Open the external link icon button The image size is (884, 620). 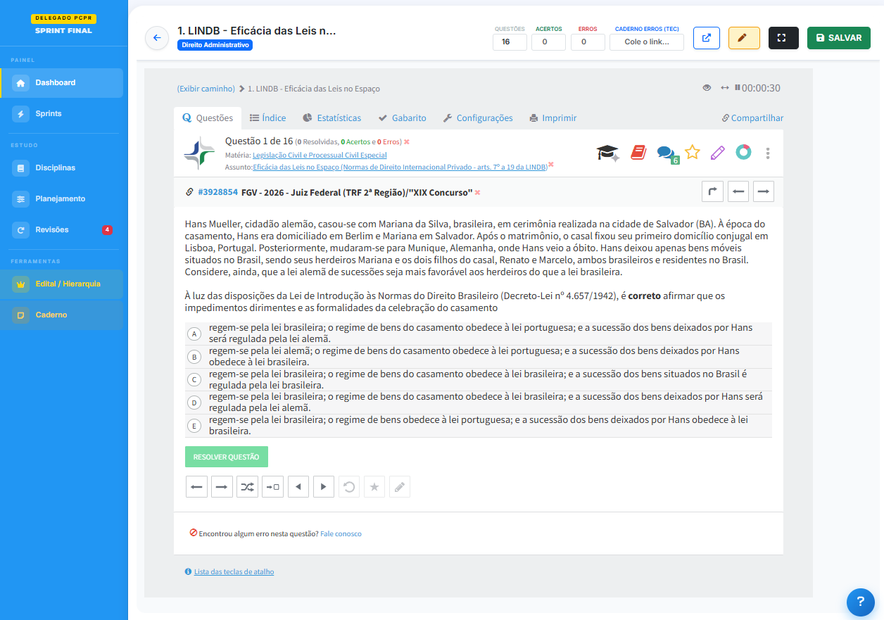point(707,38)
